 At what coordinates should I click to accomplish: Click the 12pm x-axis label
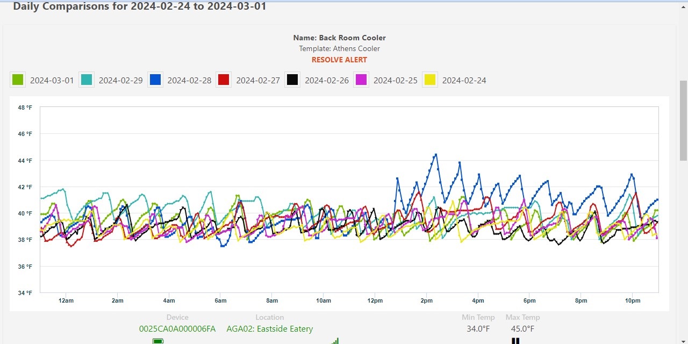click(x=375, y=300)
